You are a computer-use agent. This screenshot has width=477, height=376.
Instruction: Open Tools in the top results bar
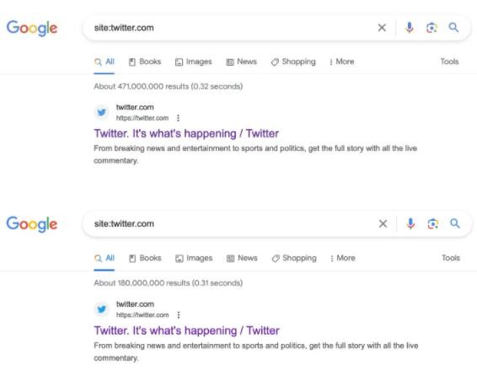(x=449, y=62)
